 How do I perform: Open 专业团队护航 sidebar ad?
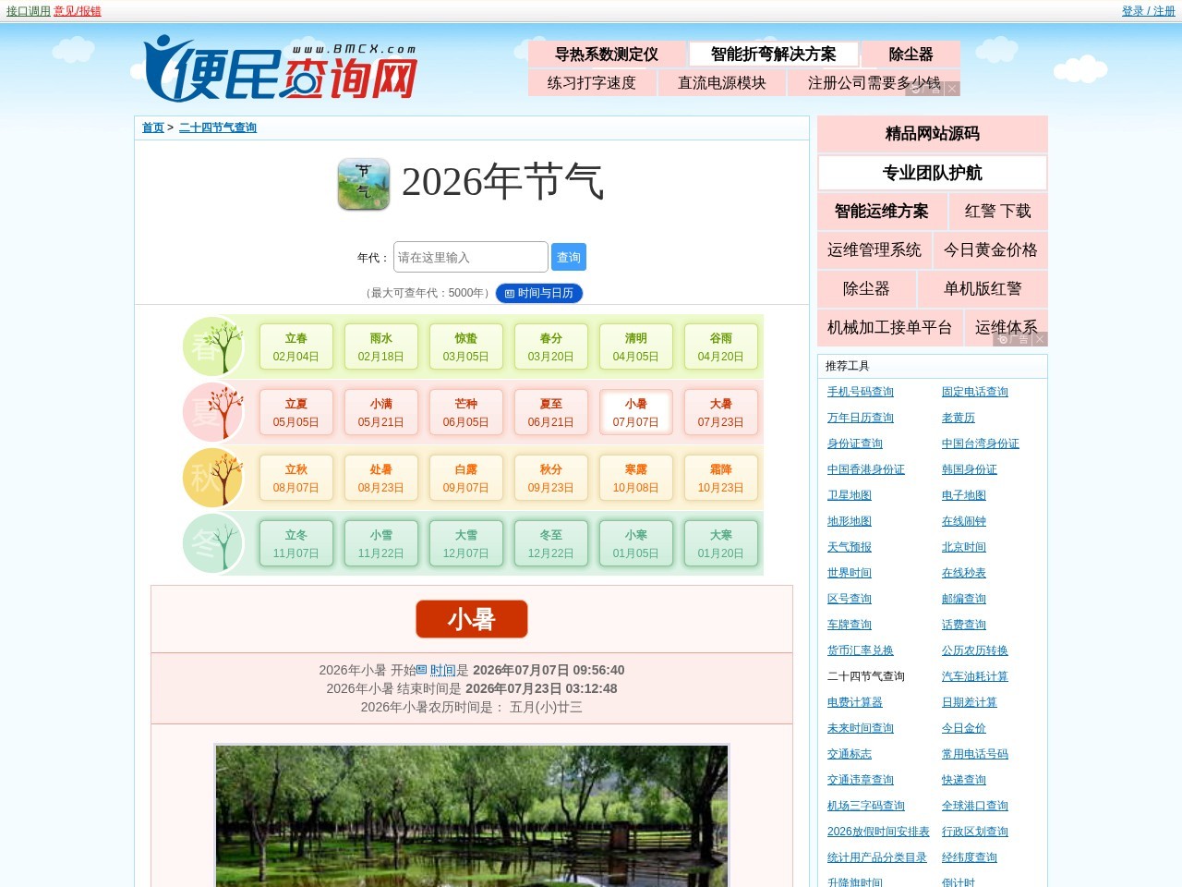pos(933,173)
